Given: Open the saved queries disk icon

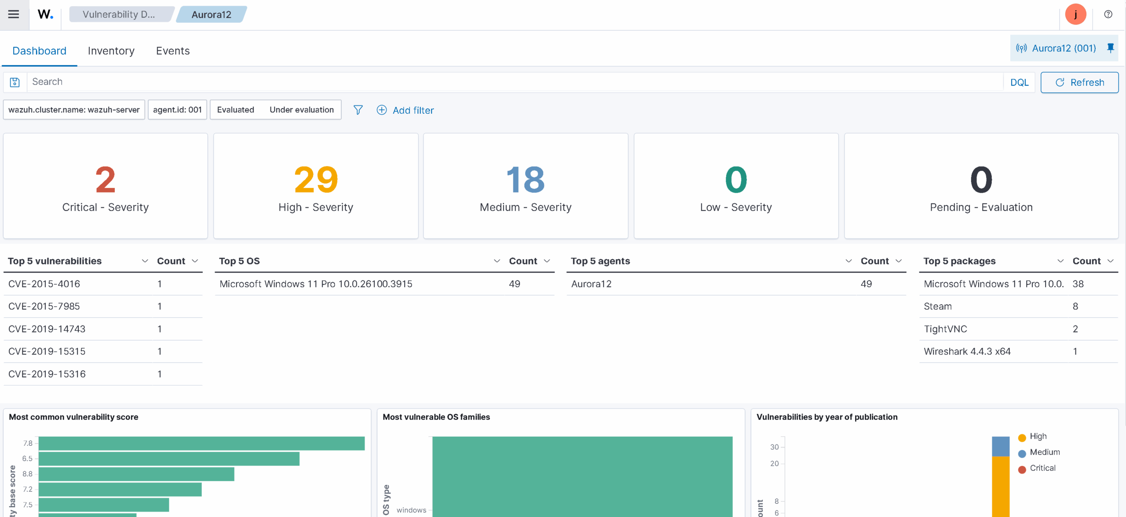Looking at the screenshot, I should (x=15, y=82).
